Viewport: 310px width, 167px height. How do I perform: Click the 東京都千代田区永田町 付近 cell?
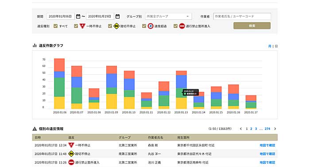(x=196, y=145)
